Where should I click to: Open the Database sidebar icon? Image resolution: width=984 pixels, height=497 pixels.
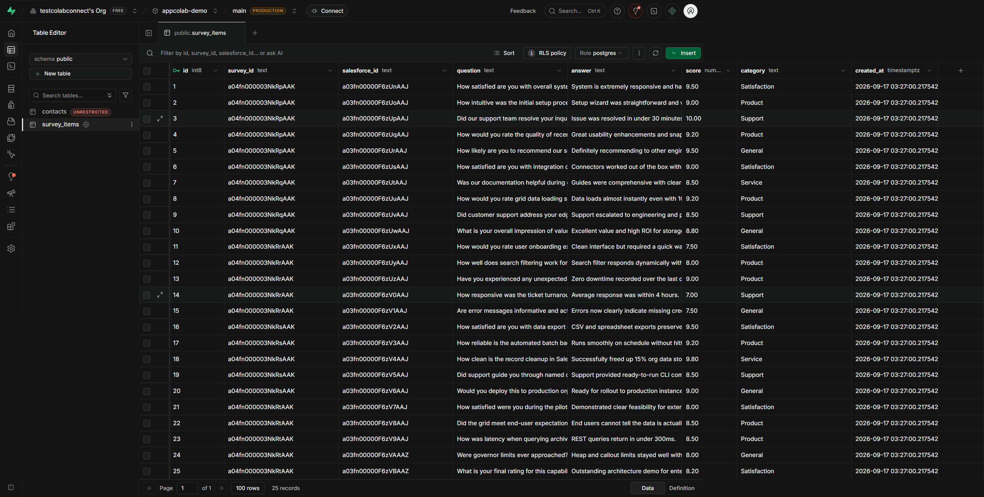11,89
